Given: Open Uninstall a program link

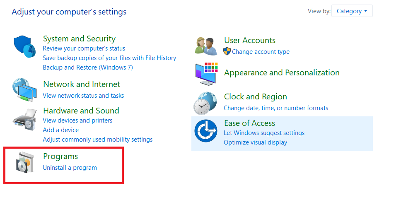Looking at the screenshot, I should coord(70,168).
